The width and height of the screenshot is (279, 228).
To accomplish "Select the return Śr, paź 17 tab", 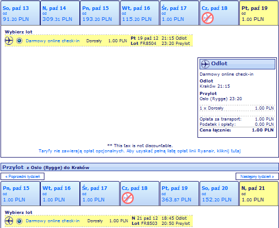I will (100, 194).
